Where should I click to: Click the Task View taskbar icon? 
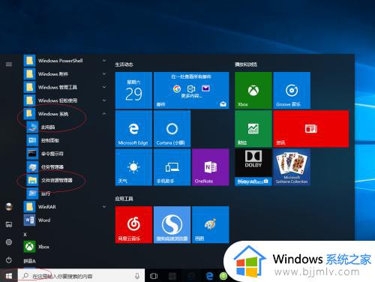tap(154, 276)
